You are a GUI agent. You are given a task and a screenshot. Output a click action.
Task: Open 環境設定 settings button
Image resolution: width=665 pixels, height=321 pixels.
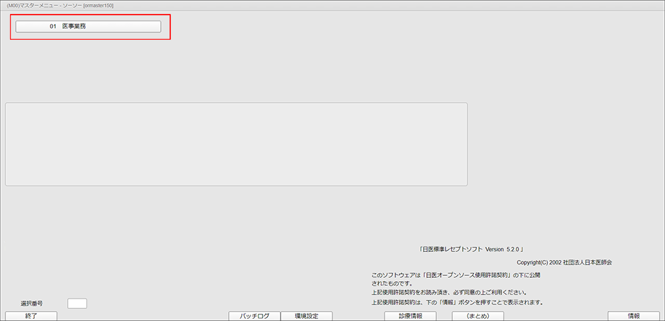click(x=307, y=316)
